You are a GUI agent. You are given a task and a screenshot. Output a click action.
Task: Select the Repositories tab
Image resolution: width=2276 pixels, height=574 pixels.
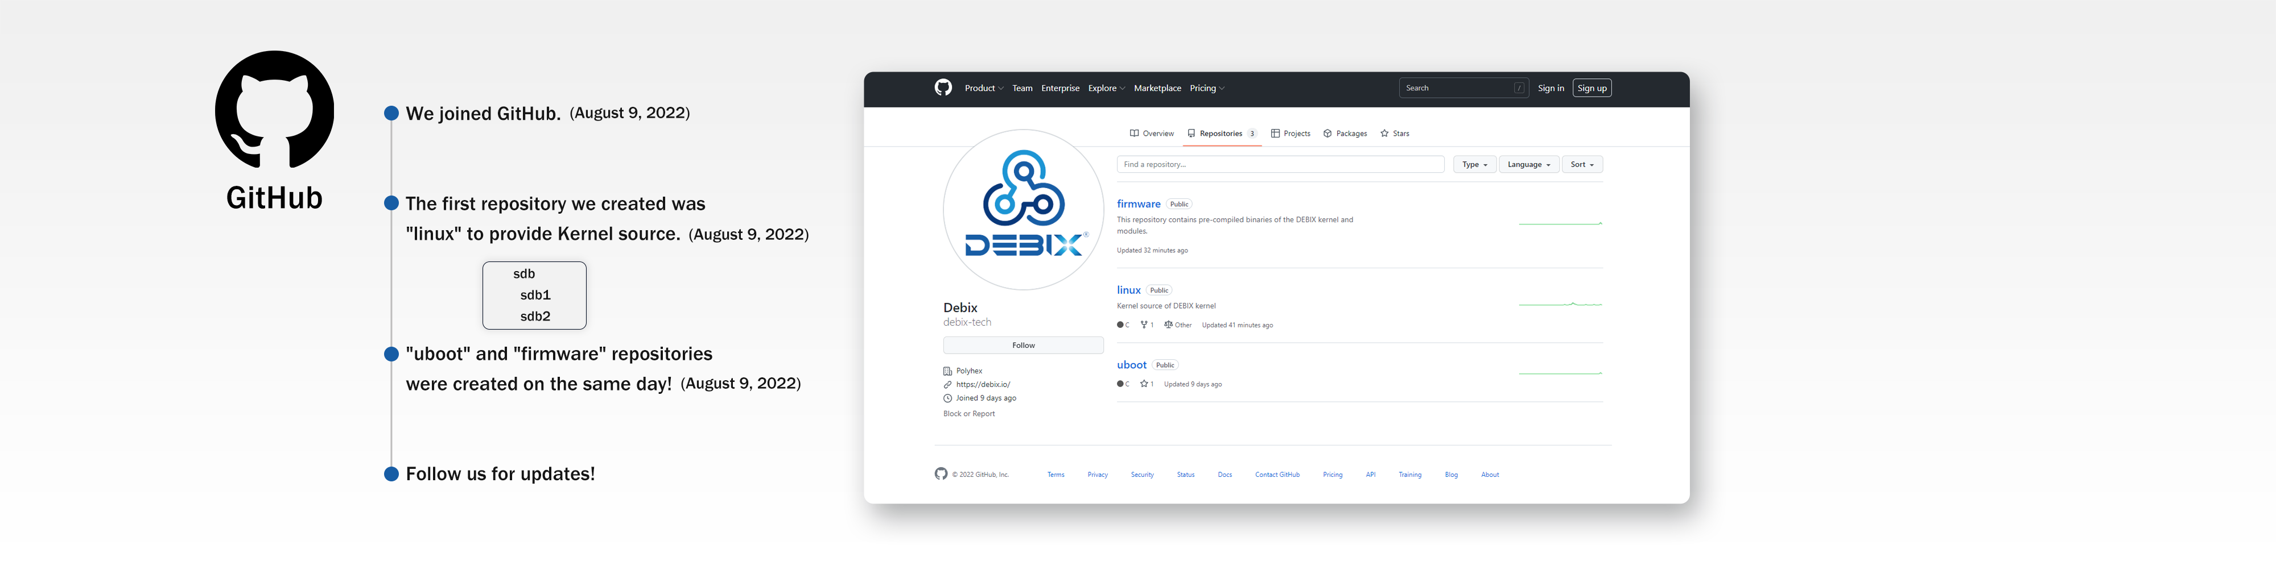(1221, 134)
